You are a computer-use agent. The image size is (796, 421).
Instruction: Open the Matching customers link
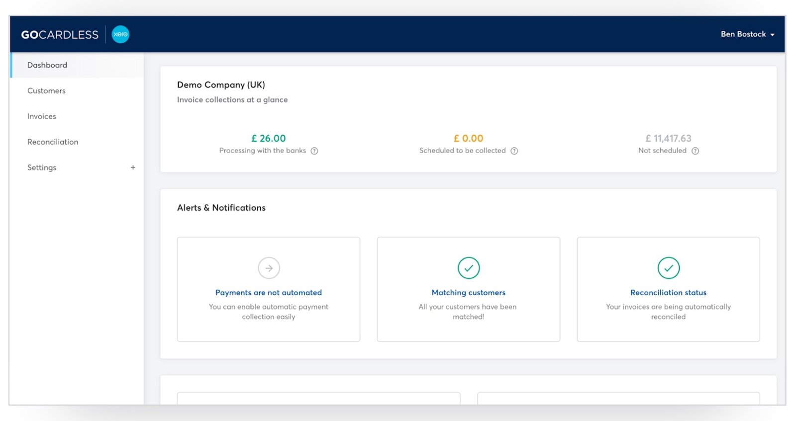[x=469, y=293]
